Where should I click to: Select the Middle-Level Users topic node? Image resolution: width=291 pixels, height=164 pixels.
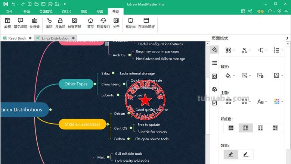tap(83, 124)
